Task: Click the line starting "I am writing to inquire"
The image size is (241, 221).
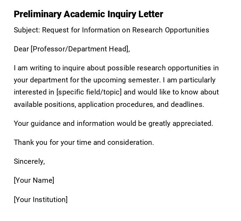Action: [x=116, y=68]
